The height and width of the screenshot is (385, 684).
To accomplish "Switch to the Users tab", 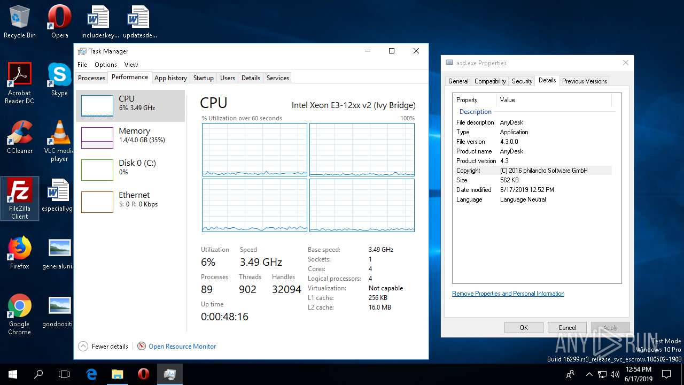I will [228, 78].
